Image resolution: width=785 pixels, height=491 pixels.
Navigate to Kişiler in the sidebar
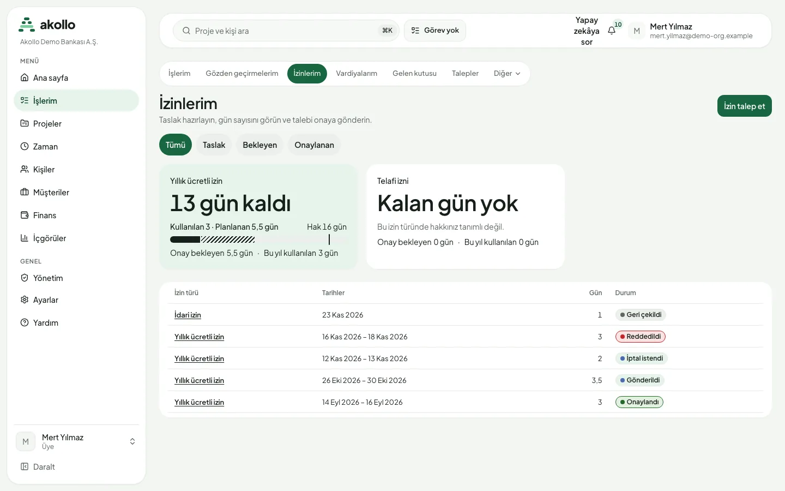tap(76, 170)
